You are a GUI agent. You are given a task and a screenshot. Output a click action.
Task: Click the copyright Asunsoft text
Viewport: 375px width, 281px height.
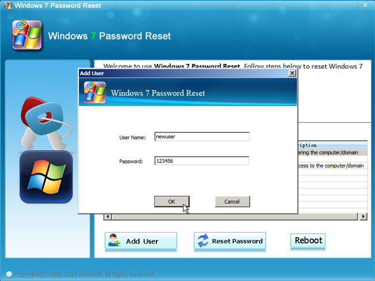point(84,274)
